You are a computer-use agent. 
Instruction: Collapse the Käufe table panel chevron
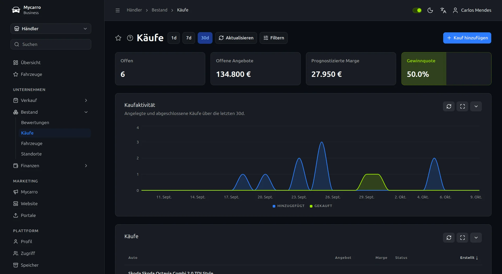click(x=476, y=238)
